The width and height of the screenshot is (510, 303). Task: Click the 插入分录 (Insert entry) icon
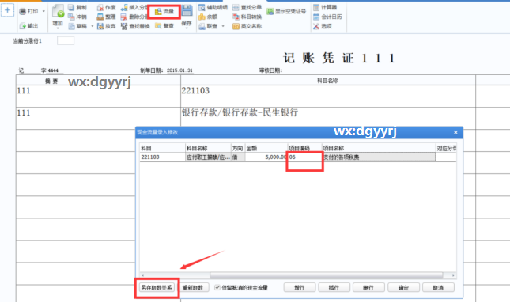(124, 7)
